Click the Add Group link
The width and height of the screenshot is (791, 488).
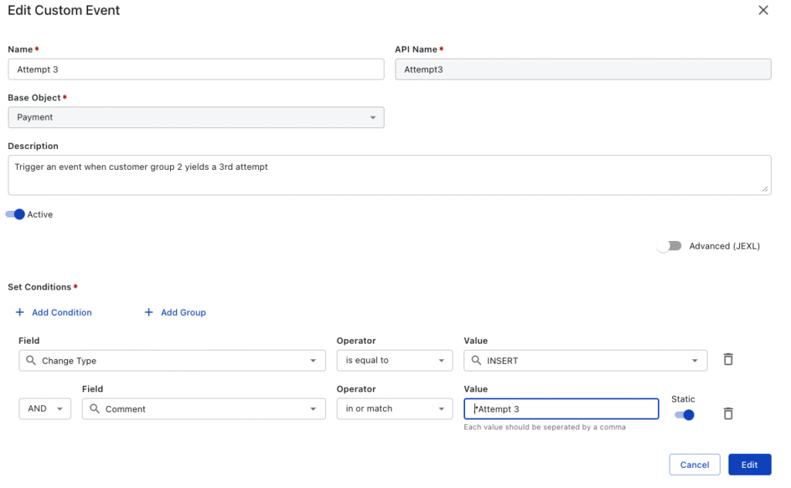point(183,313)
